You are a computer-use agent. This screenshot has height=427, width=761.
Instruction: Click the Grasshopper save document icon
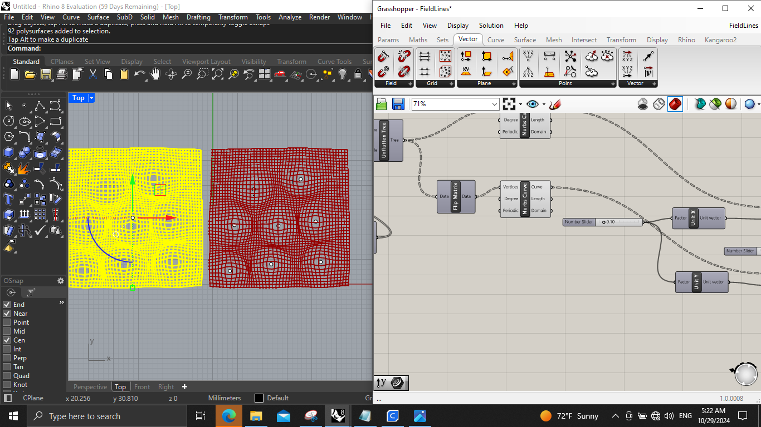tap(398, 104)
